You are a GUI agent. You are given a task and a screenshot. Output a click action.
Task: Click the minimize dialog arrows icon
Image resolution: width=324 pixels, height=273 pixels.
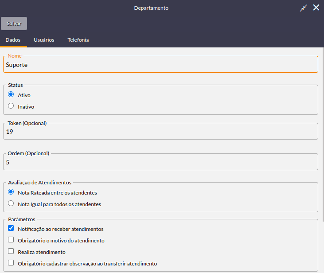[x=303, y=8]
